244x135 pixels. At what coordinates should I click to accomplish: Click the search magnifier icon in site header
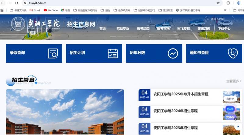[208, 19]
